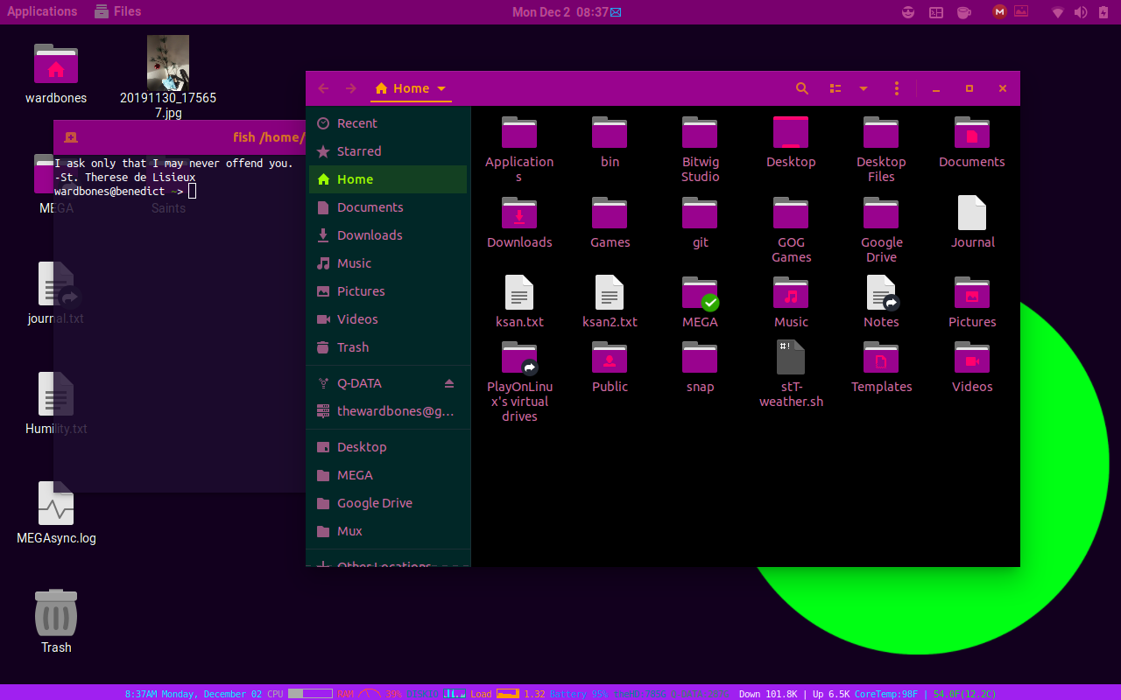
Task: Open the Pictures folder in the file grid
Action: pos(972,302)
